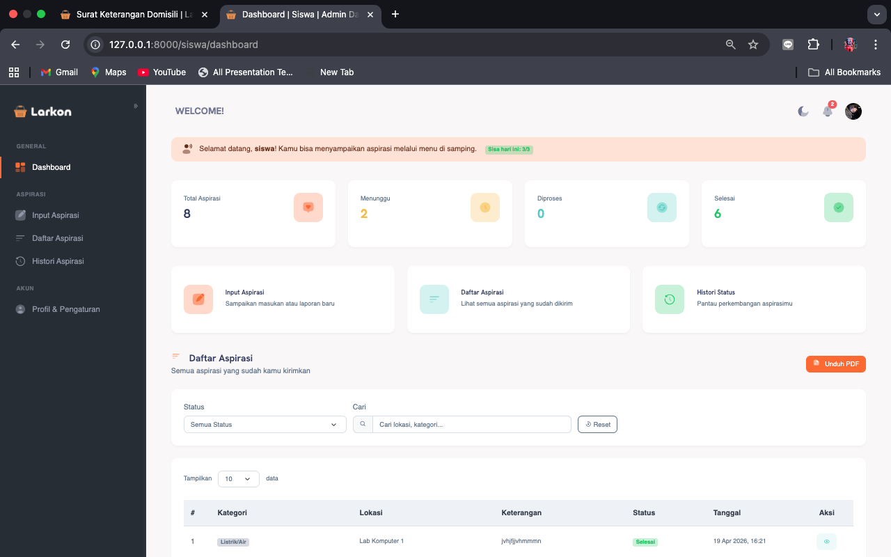Click pencil icon beside Input Aspirasi sidebar
The image size is (891, 557).
20,215
